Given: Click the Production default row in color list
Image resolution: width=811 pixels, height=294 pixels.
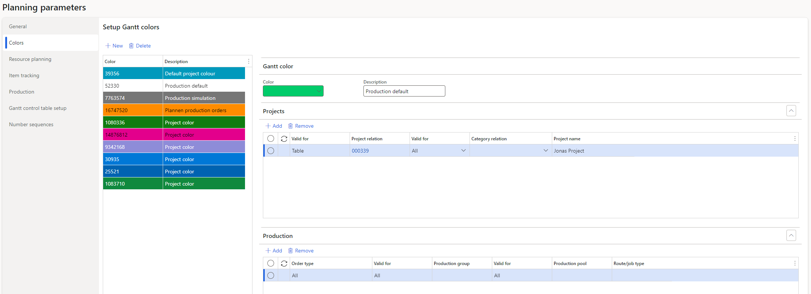Looking at the screenshot, I should [174, 86].
